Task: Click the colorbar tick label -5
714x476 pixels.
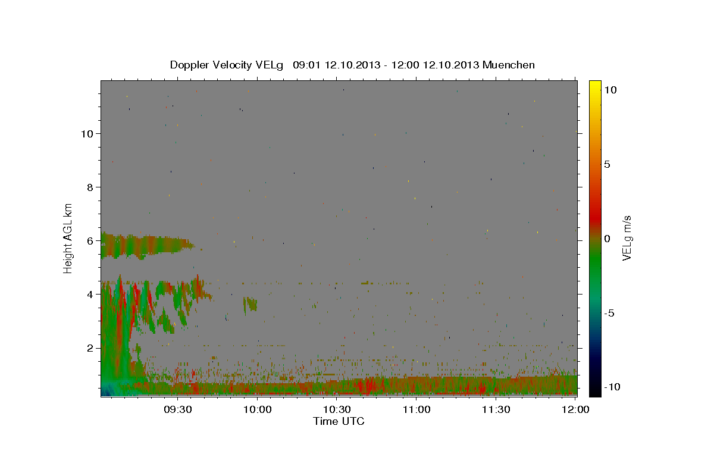Action: 609,313
